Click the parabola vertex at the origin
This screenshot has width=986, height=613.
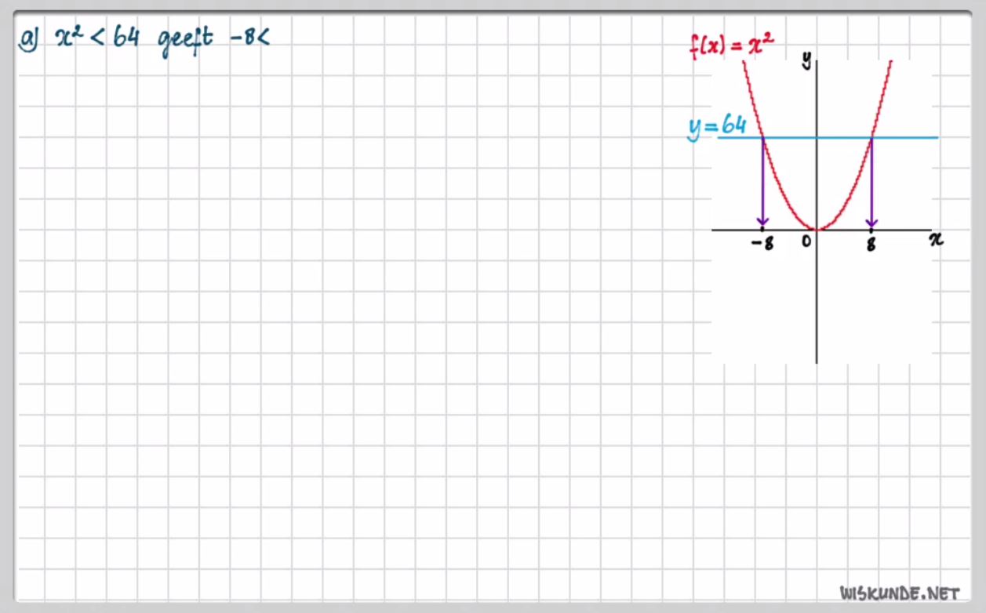point(817,230)
